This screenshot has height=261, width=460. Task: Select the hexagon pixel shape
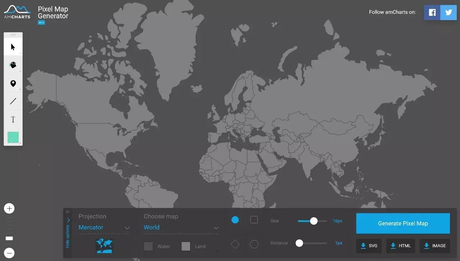(x=254, y=244)
